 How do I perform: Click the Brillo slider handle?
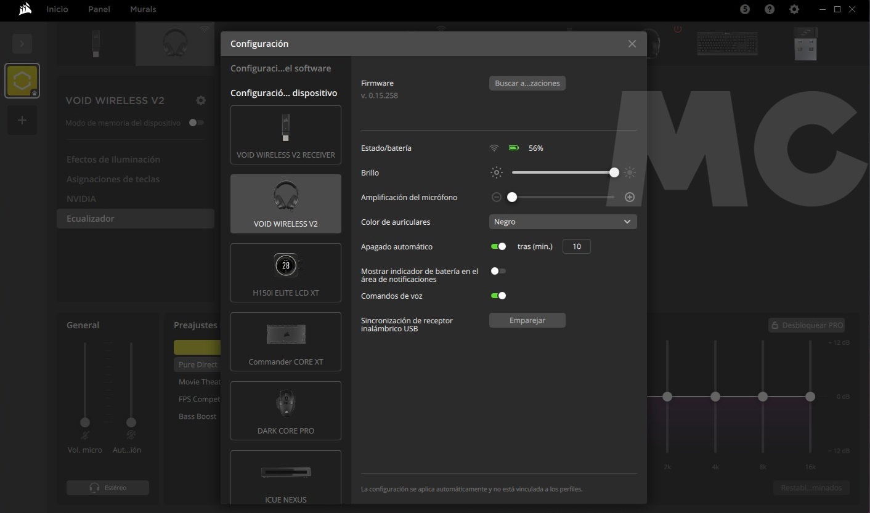[x=614, y=172]
